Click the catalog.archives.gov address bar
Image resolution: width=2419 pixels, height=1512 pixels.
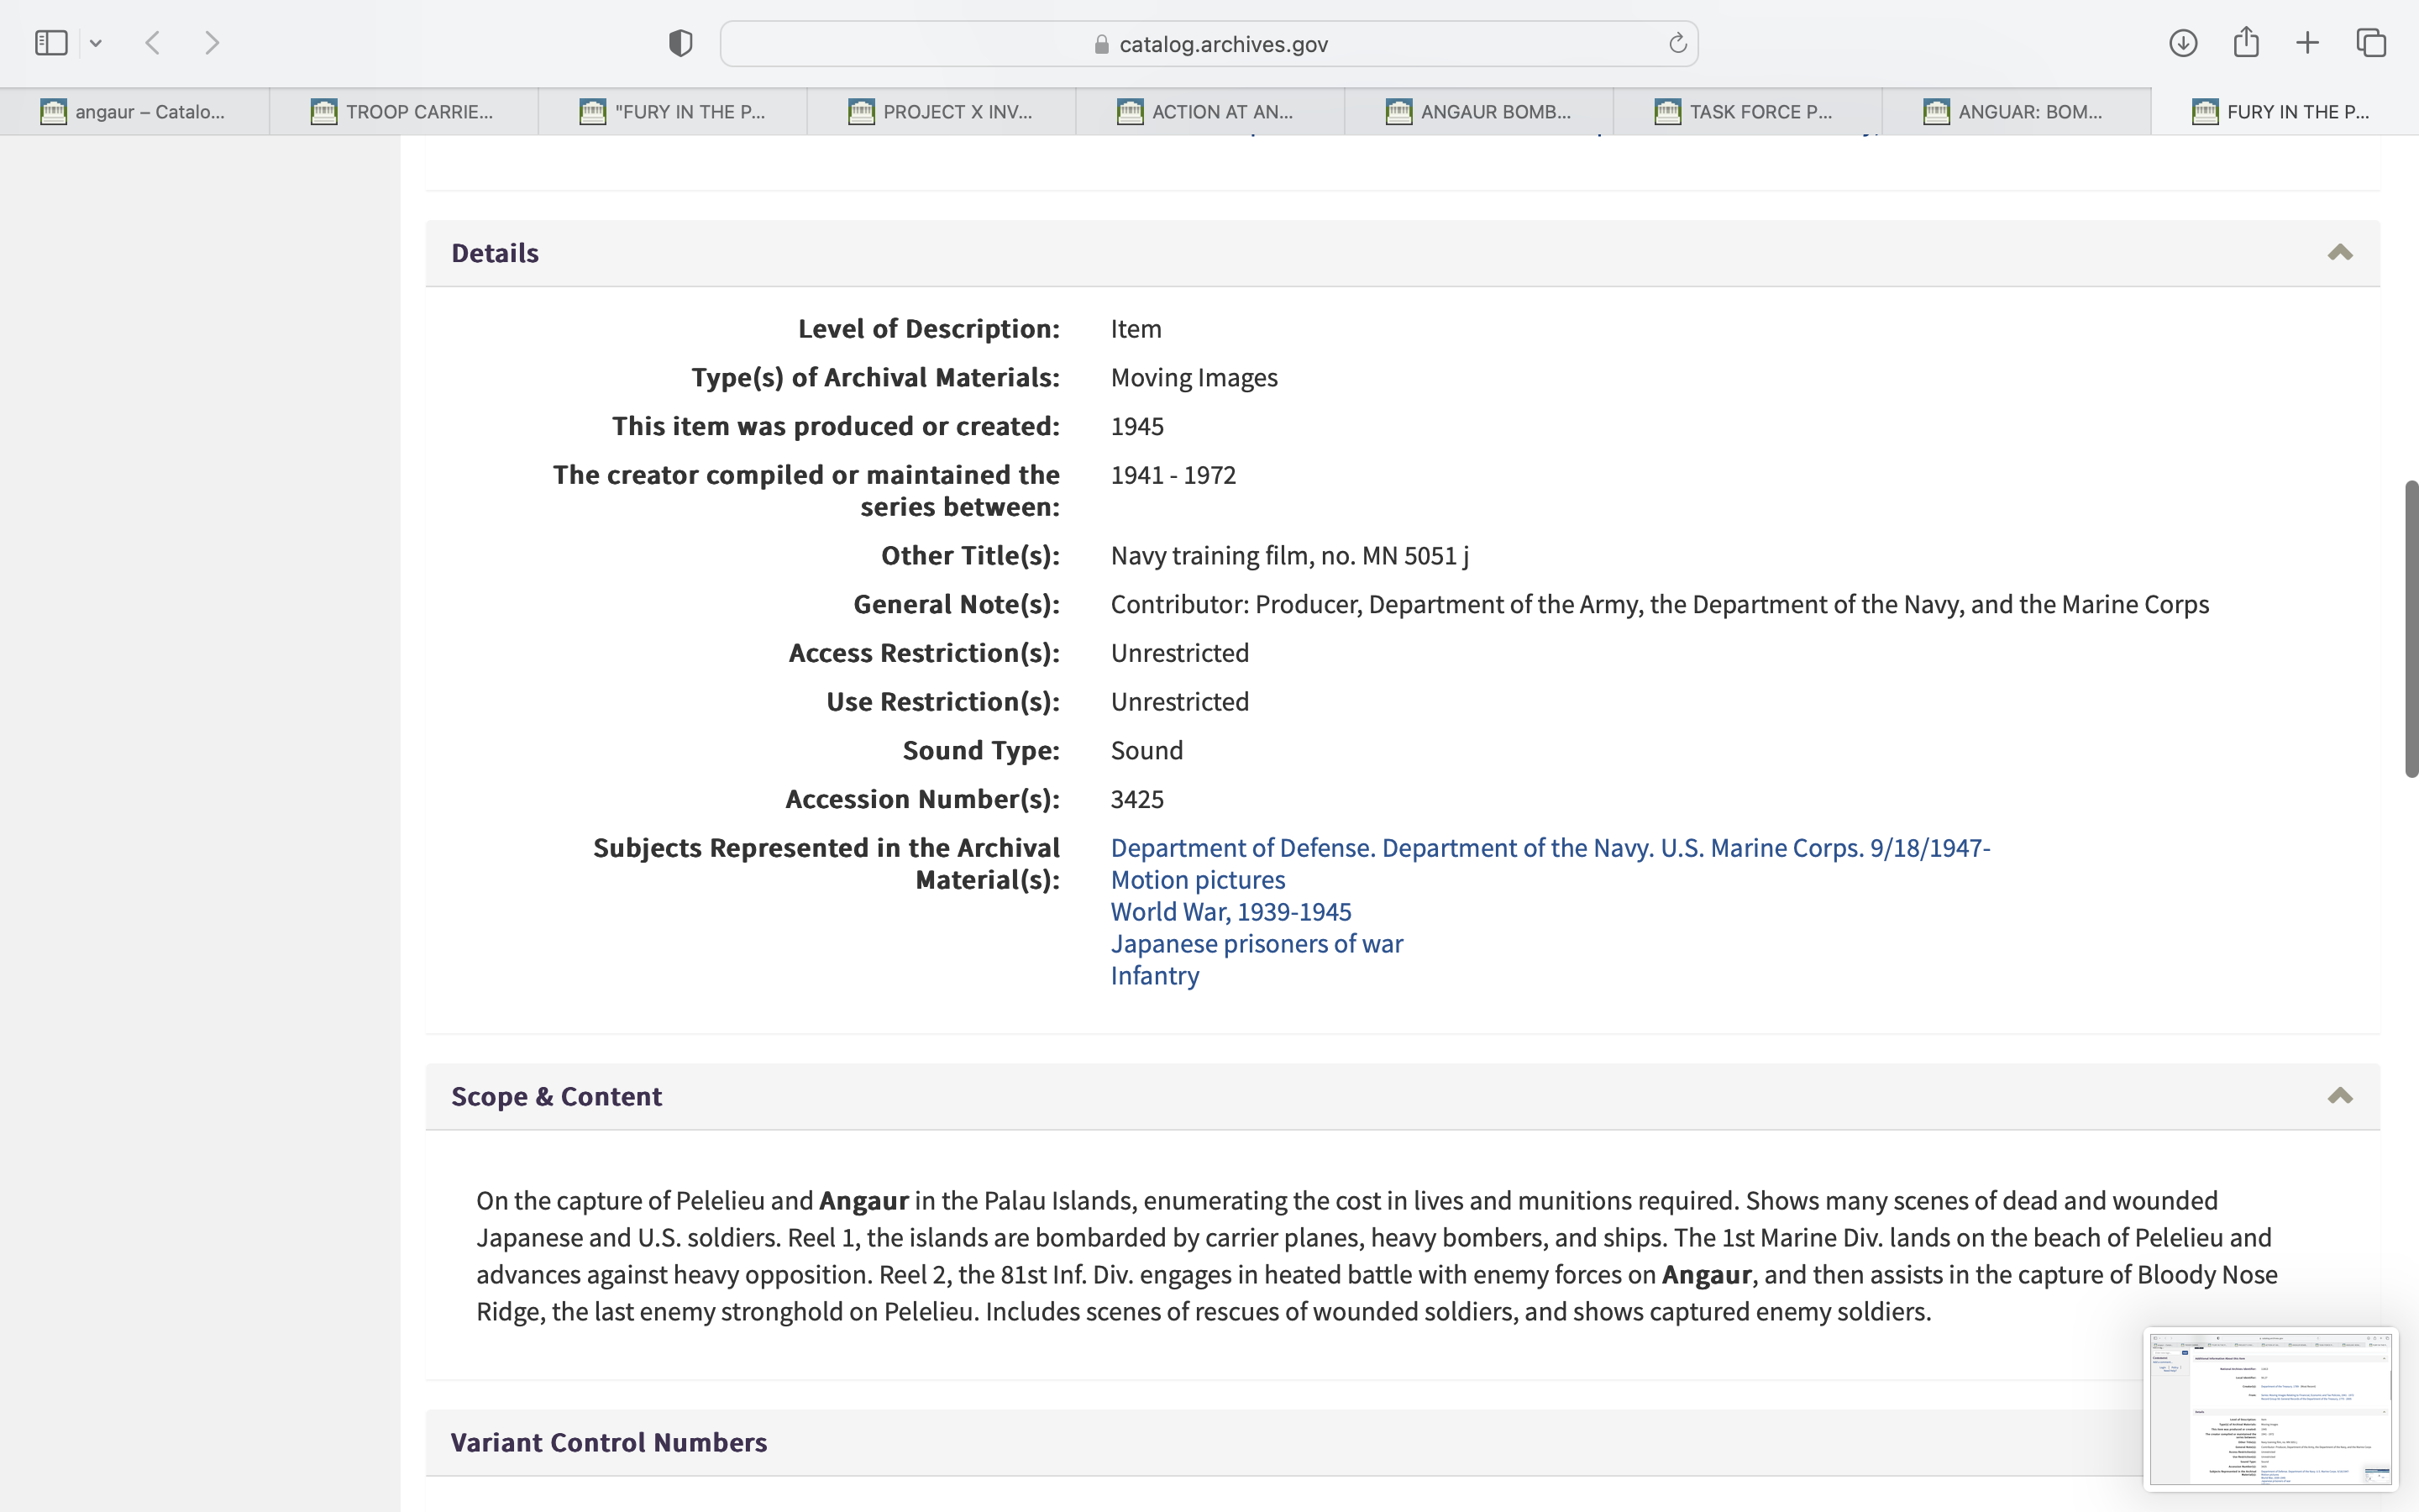tap(1209, 44)
